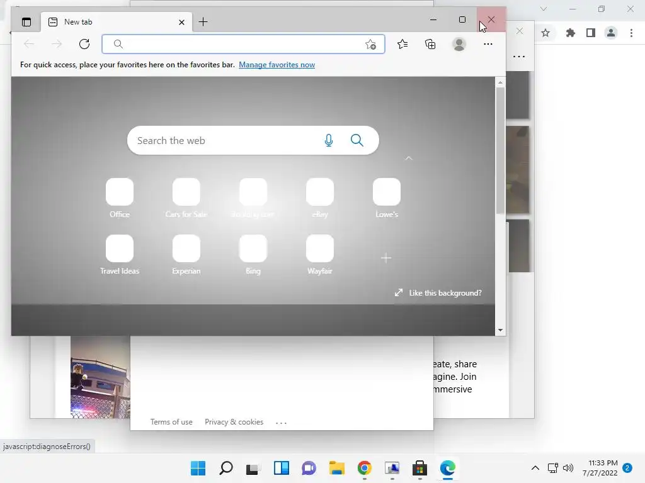Open Chrome three-dot menu

tap(631, 33)
